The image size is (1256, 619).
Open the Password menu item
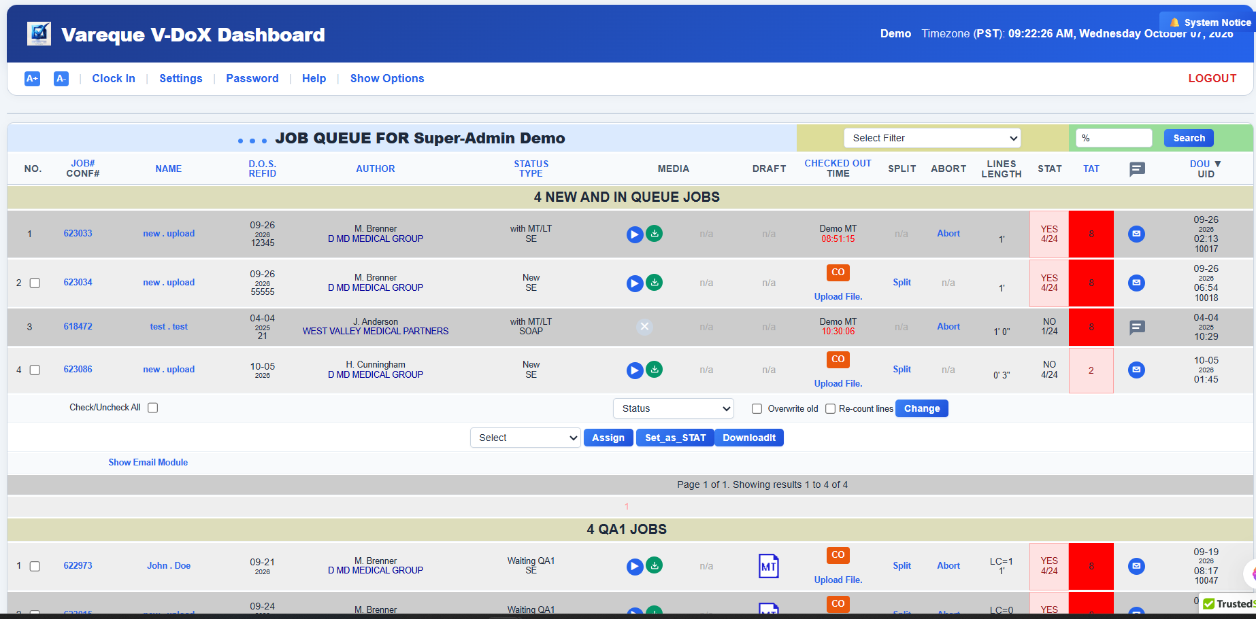(x=252, y=79)
